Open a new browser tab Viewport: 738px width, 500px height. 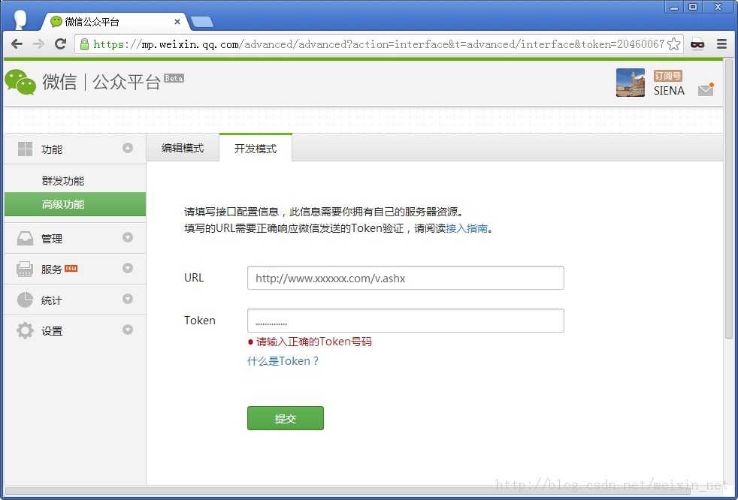202,22
